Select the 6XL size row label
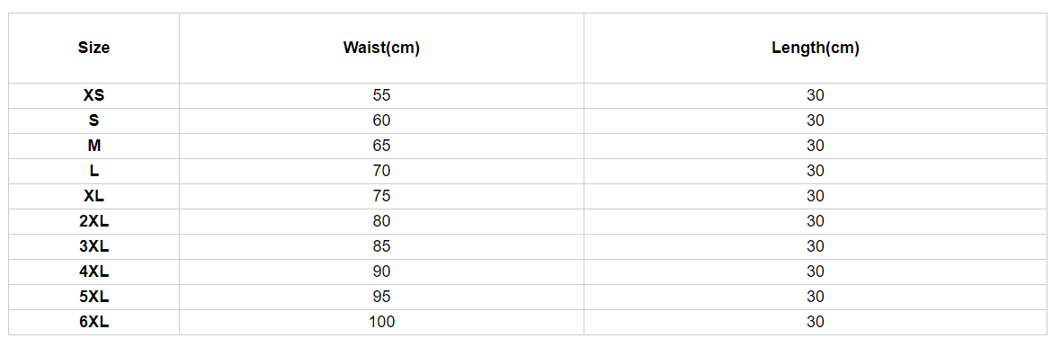1061x347 pixels. tap(94, 322)
